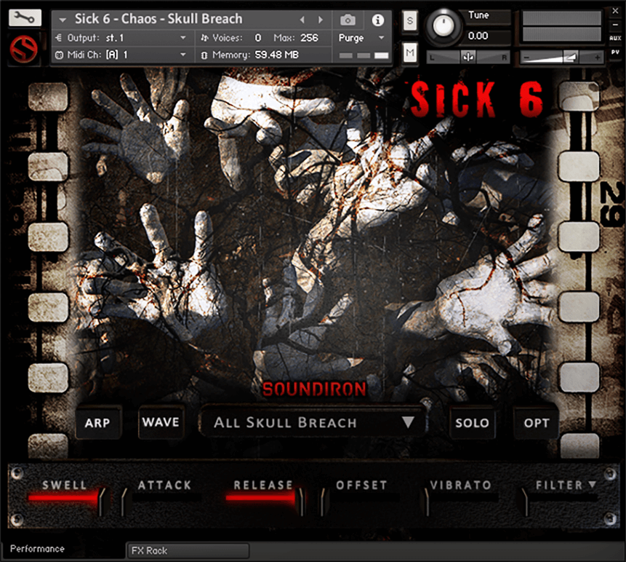Click the Release slider handle
The width and height of the screenshot is (626, 562).
click(x=300, y=501)
